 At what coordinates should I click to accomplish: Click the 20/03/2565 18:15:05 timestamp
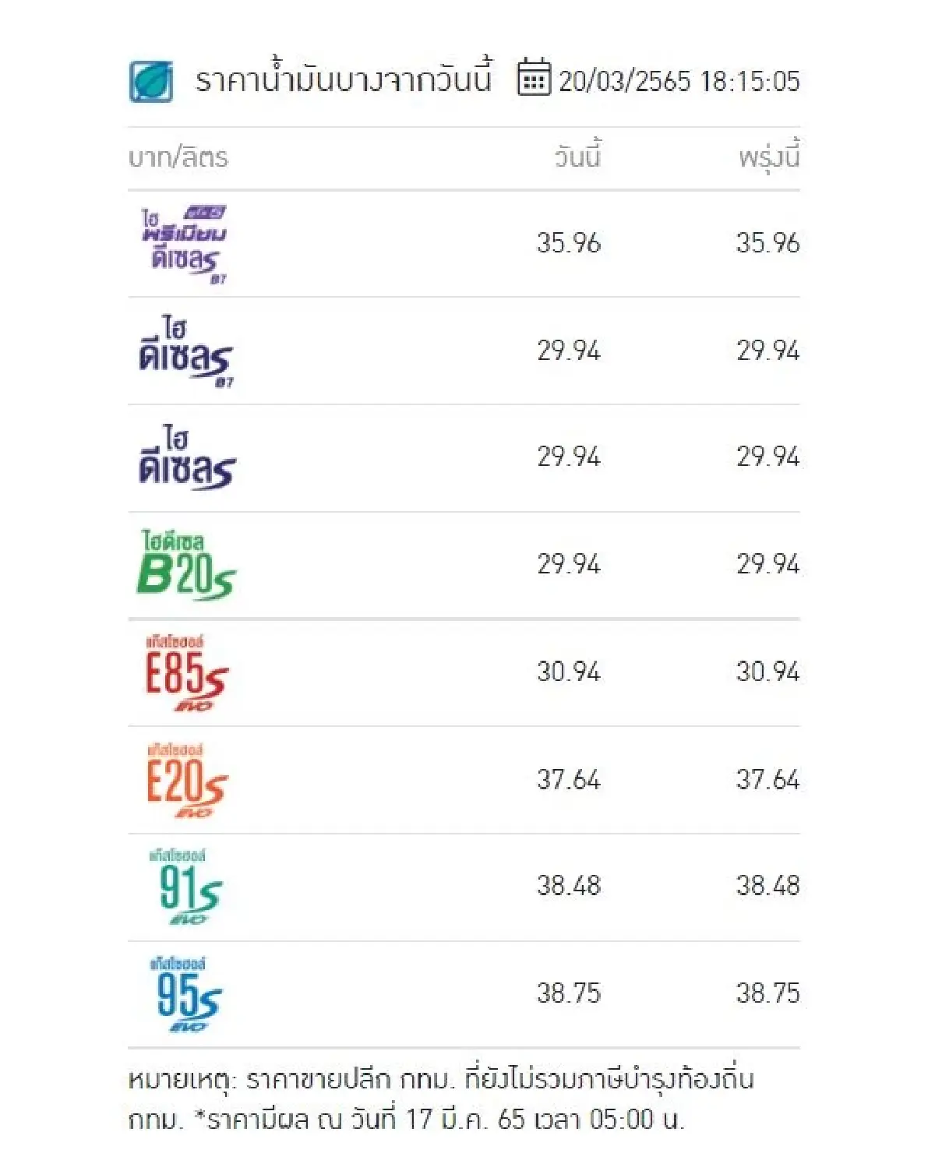click(x=679, y=82)
